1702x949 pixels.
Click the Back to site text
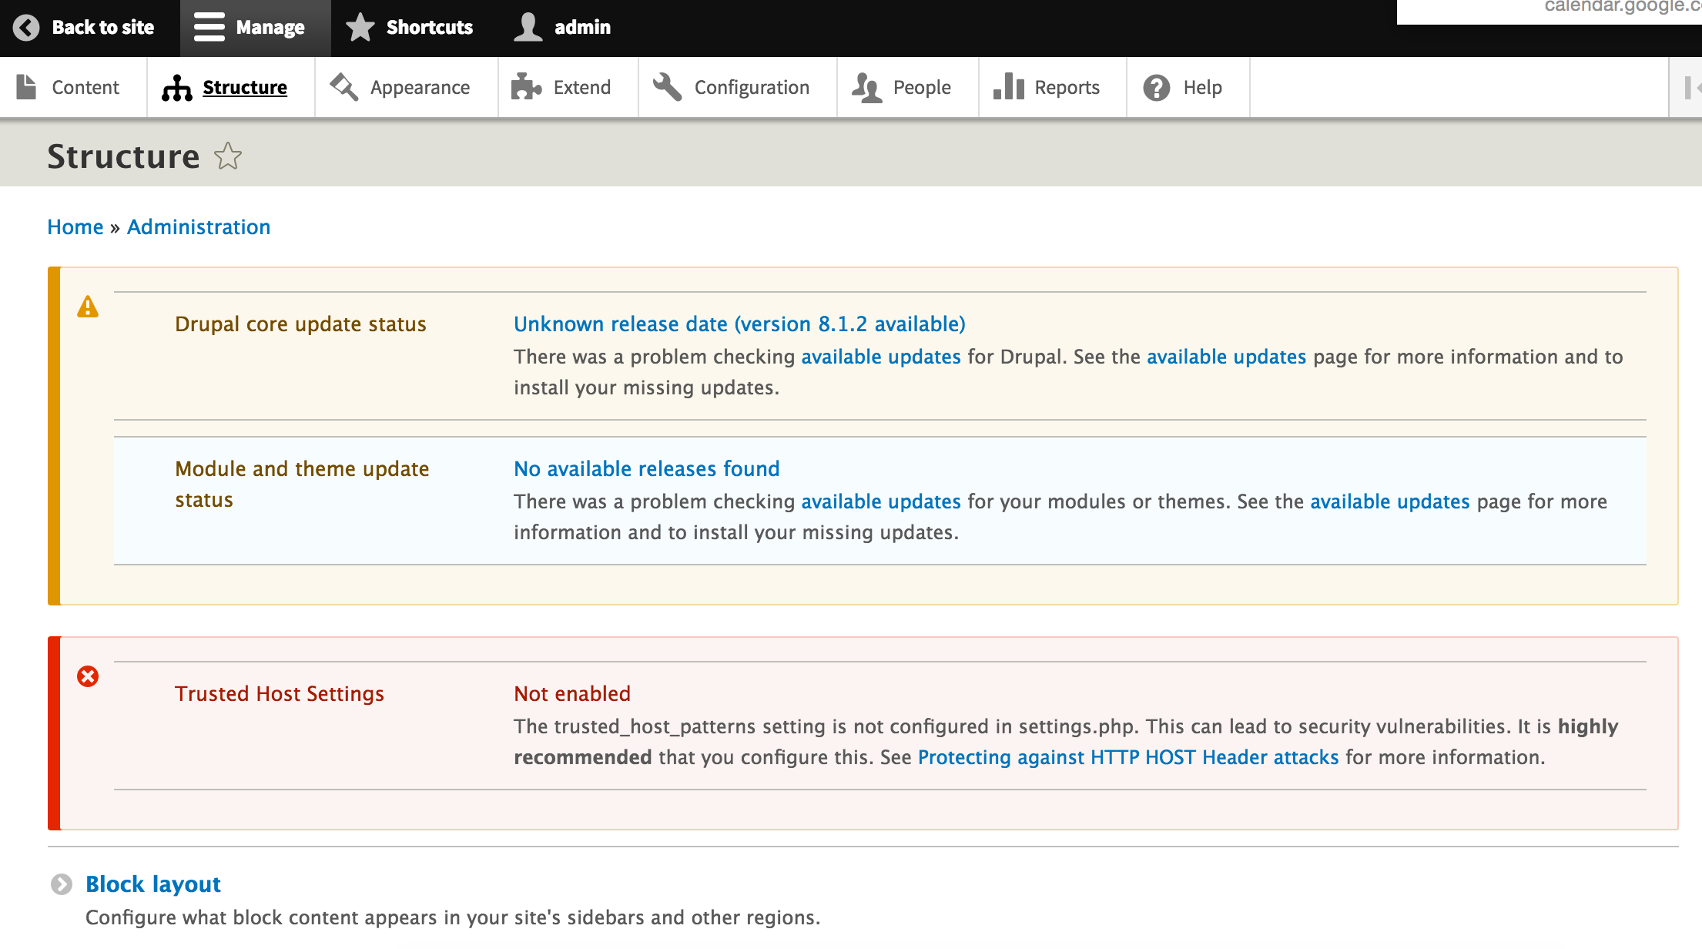[103, 28]
